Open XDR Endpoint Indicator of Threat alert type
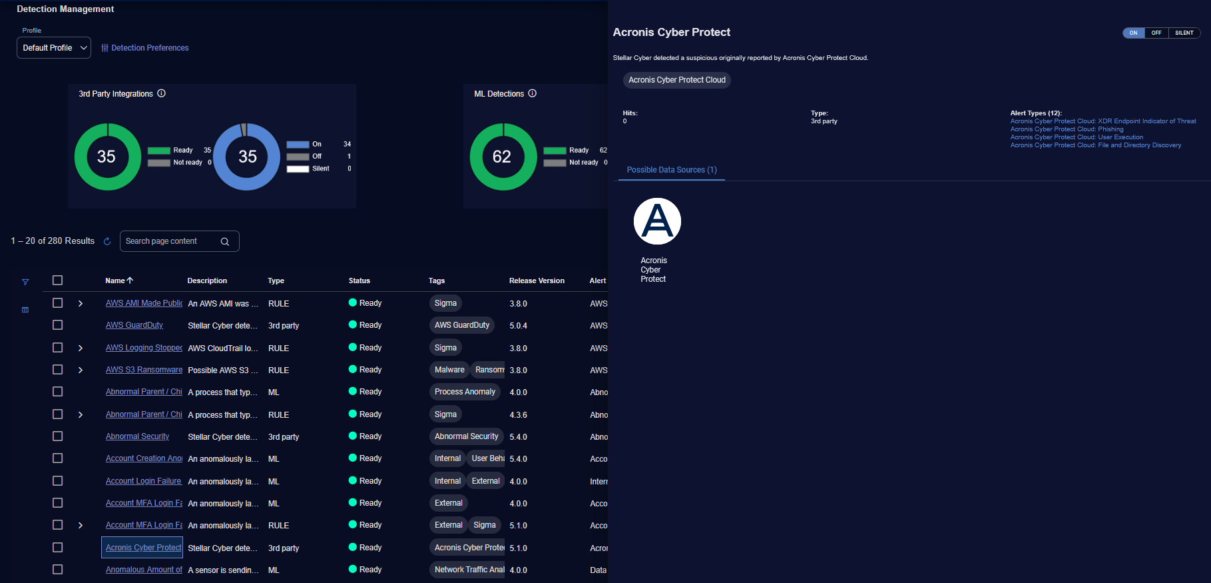 (1103, 121)
